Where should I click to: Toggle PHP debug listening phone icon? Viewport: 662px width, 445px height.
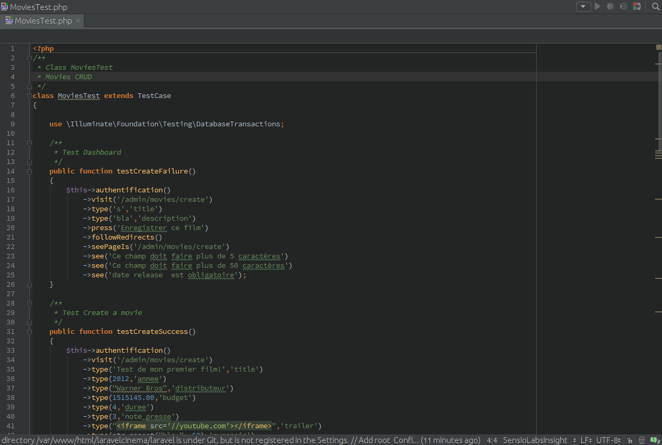tap(636, 6)
